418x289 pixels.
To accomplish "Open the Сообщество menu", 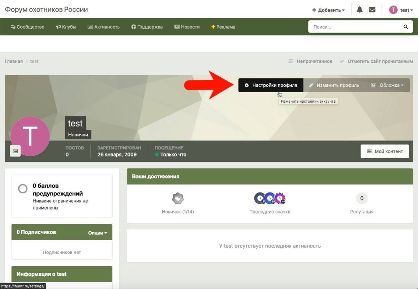I will (x=27, y=27).
